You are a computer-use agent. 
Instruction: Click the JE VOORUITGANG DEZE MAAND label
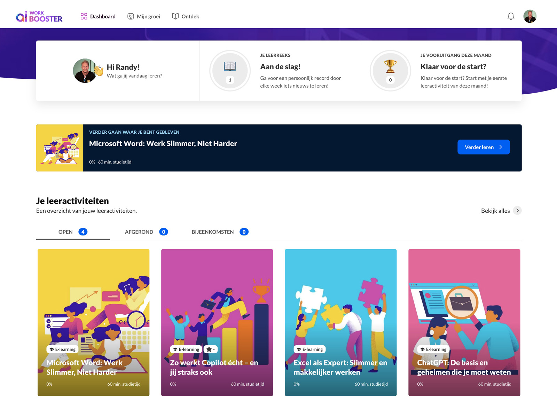[x=456, y=55]
